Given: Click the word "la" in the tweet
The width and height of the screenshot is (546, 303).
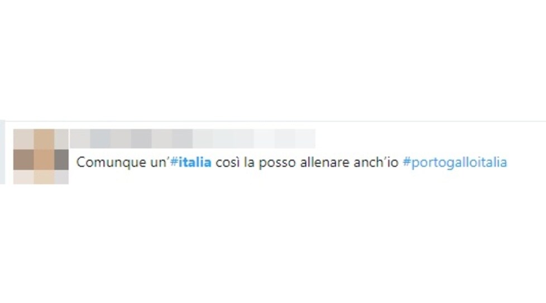Looking at the screenshot, I should coord(249,162).
